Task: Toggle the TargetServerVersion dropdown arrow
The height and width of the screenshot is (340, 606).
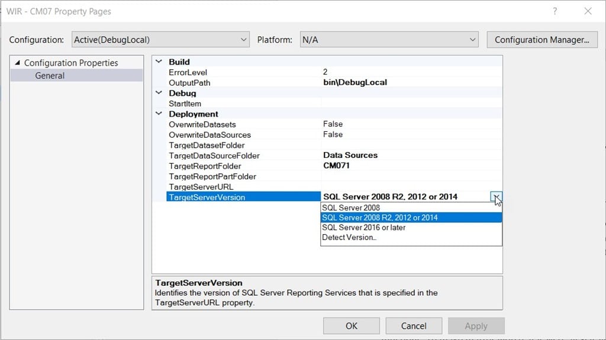Action: pos(496,197)
